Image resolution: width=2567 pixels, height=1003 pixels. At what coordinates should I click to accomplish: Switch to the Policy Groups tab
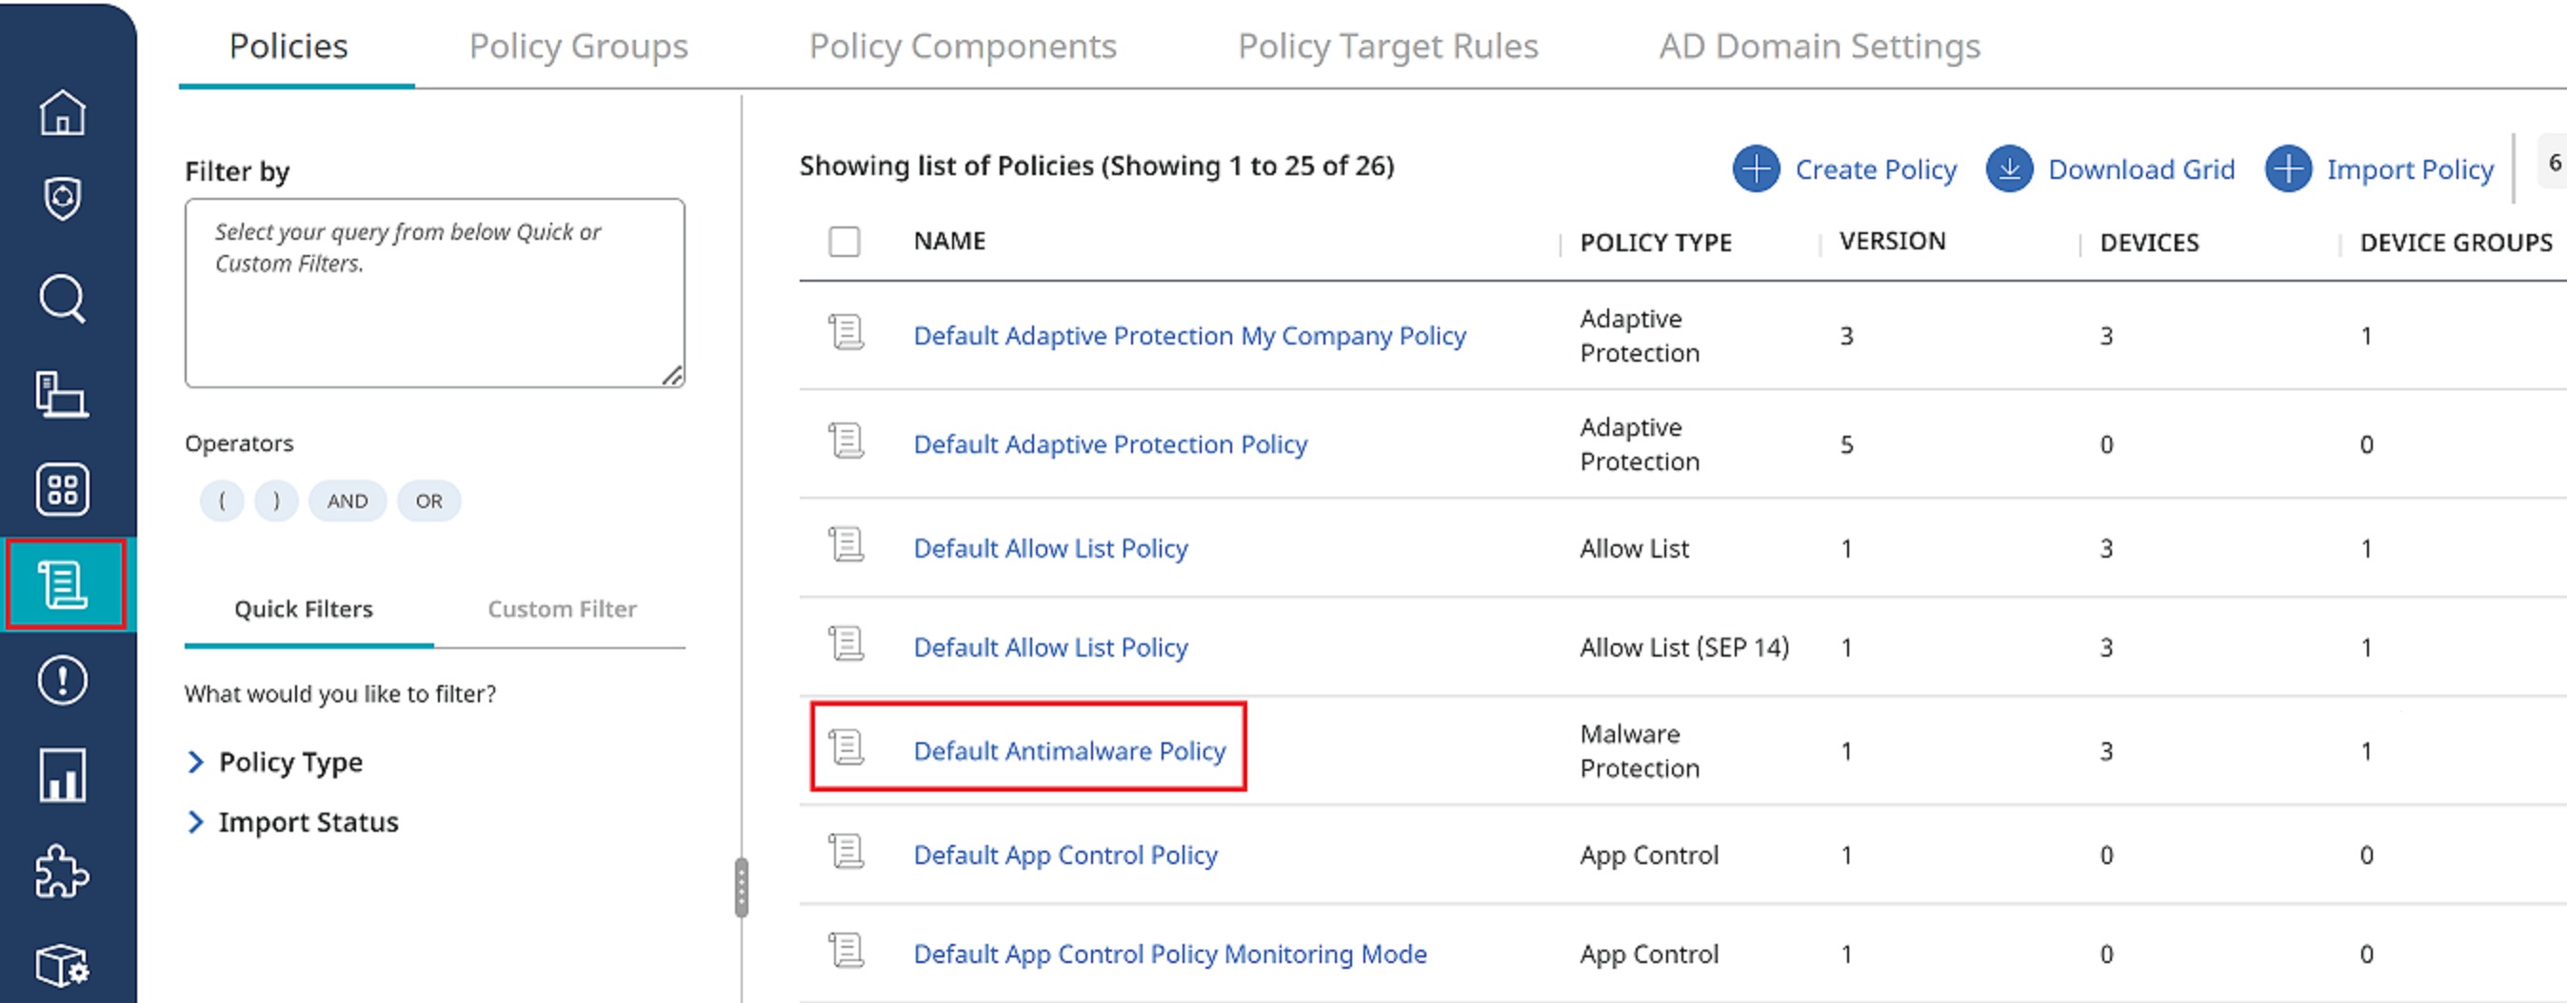tap(578, 46)
